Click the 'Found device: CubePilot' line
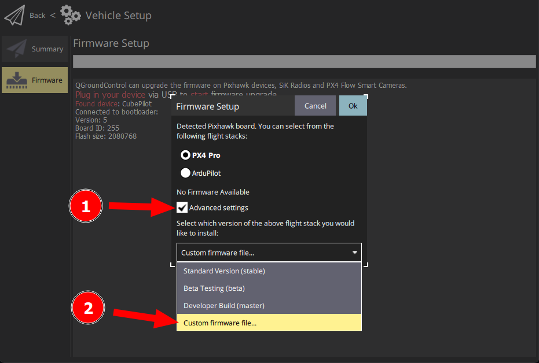Image resolution: width=539 pixels, height=363 pixels. click(x=113, y=103)
